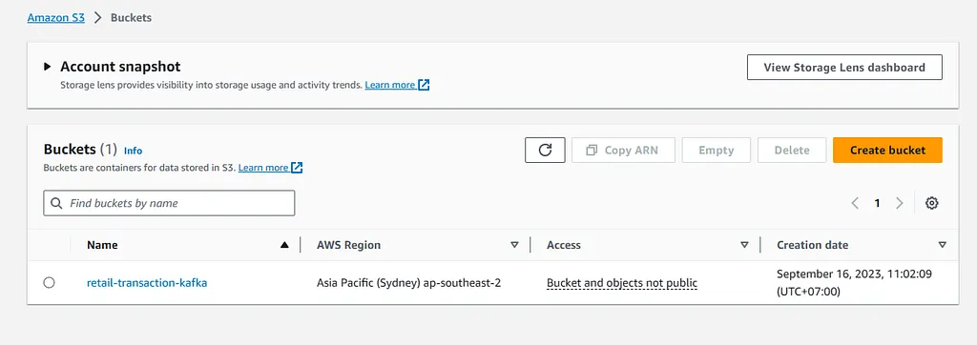The height and width of the screenshot is (345, 977).
Task: Click the refresh buckets icon button
Action: (545, 150)
